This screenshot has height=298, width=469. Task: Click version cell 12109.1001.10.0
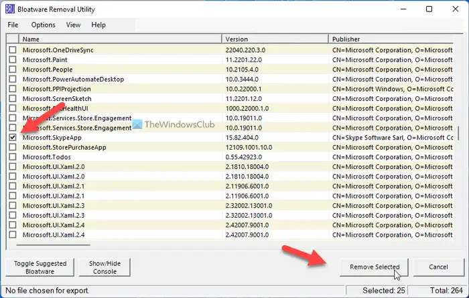[249, 148]
